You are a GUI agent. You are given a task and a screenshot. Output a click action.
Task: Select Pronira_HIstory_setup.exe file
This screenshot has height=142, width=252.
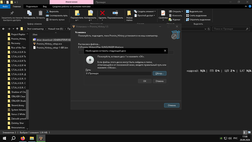[x=49, y=44]
